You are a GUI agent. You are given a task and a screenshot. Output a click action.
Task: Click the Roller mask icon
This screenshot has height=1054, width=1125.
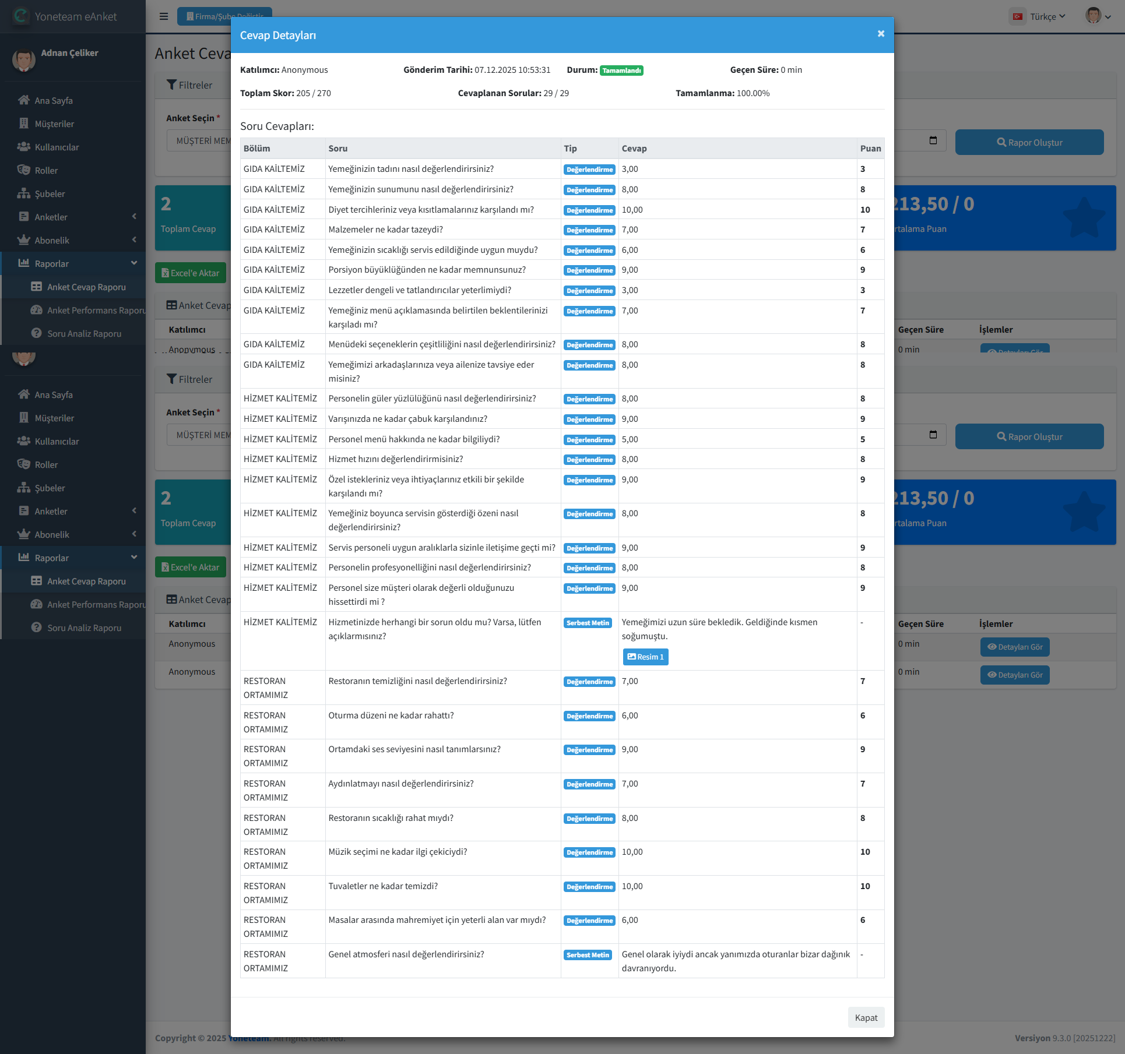click(24, 170)
